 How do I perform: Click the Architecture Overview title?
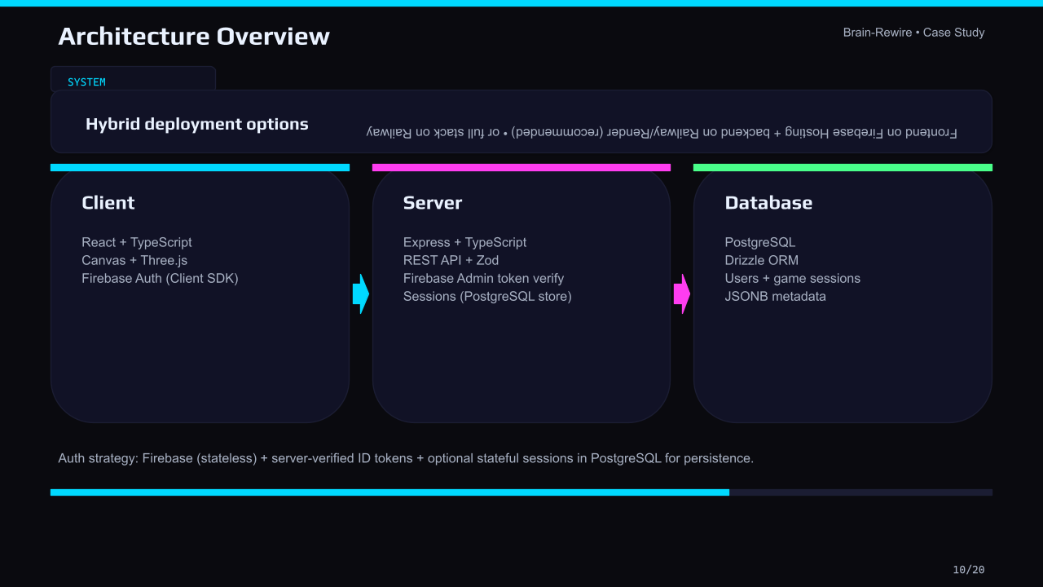pyautogui.click(x=194, y=37)
